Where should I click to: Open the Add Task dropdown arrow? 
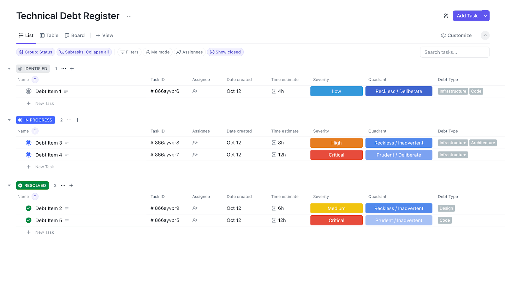(485, 15)
